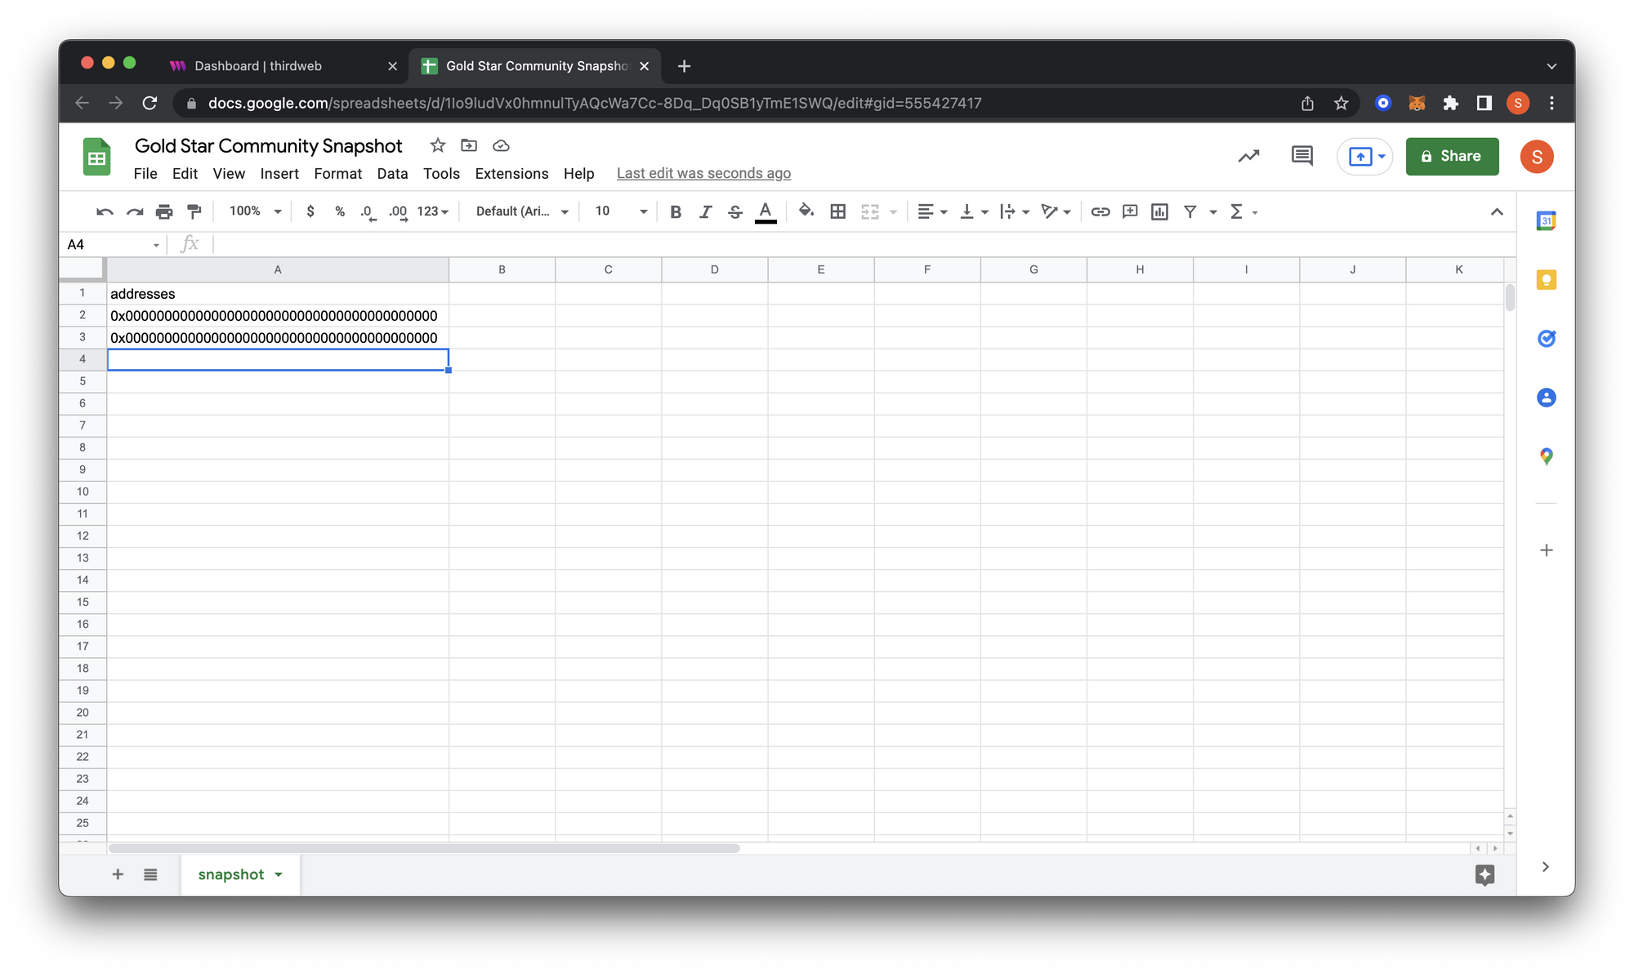Open the functions sigma menu
The height and width of the screenshot is (974, 1634).
point(1243,211)
